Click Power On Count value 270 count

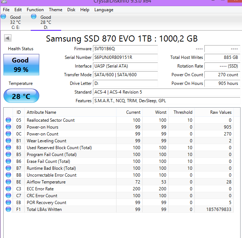pos(222,74)
